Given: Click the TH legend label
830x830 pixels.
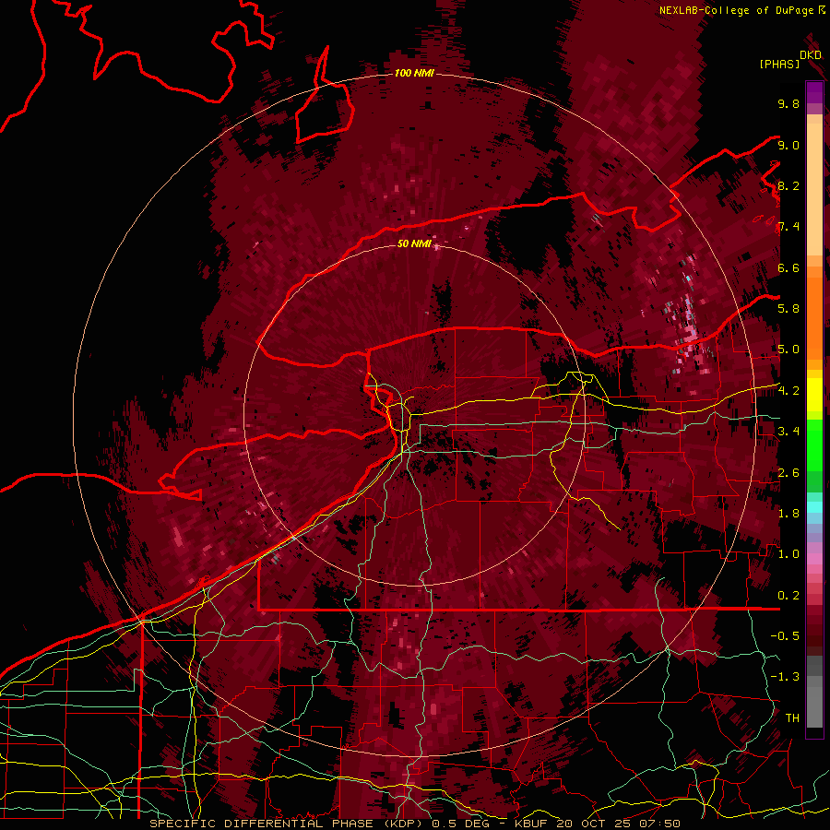Looking at the screenshot, I should point(792,718).
